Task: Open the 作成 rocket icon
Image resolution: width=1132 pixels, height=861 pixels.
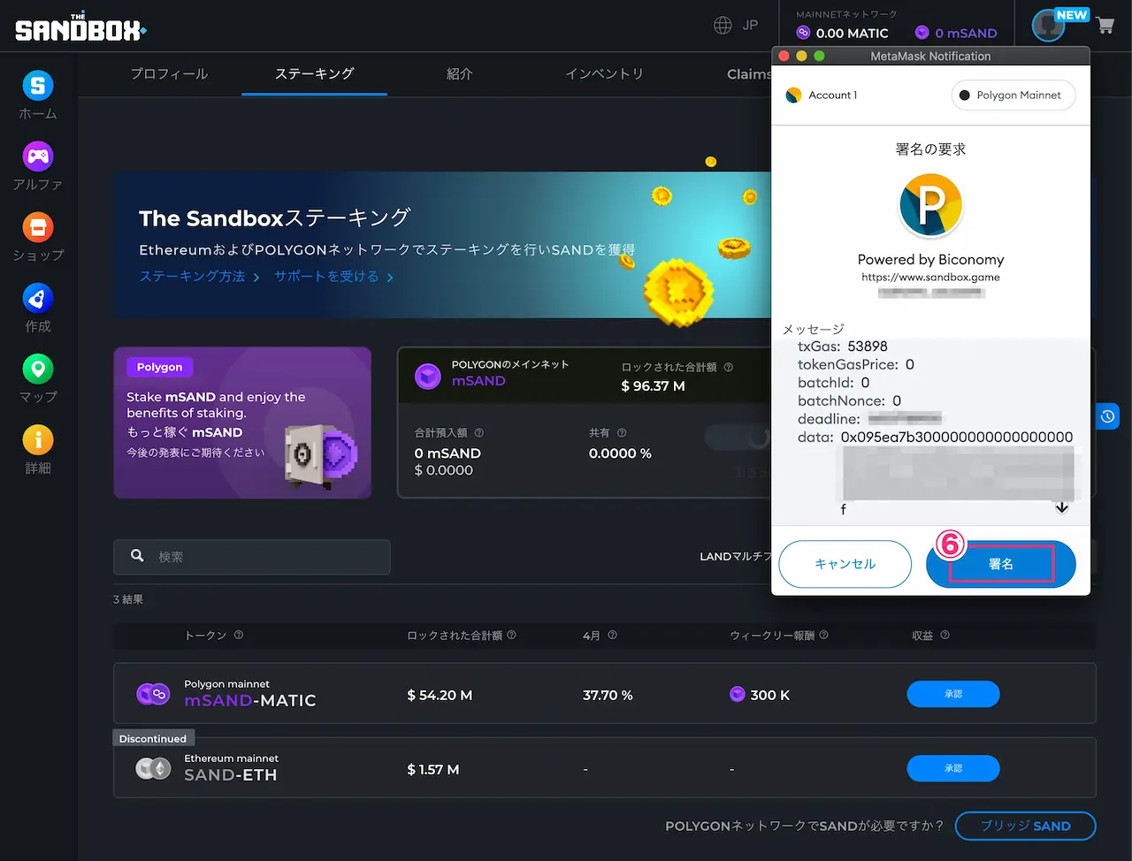Action: [x=37, y=299]
